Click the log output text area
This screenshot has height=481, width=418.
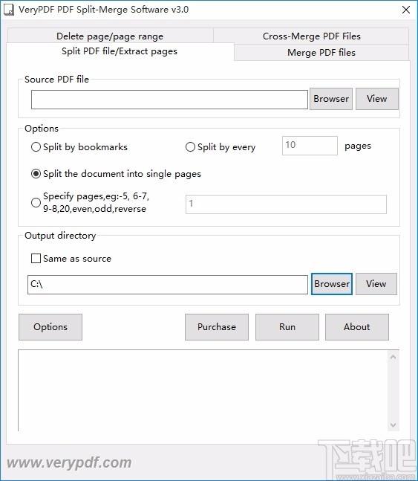(203, 390)
